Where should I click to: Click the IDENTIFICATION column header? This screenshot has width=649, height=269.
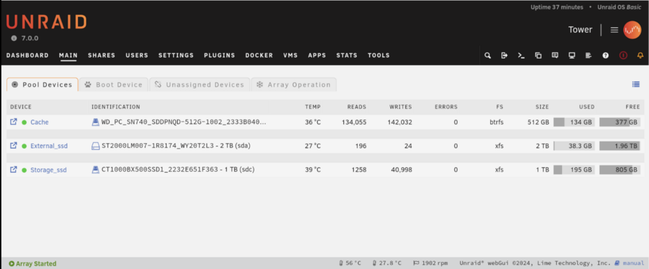[x=116, y=107]
